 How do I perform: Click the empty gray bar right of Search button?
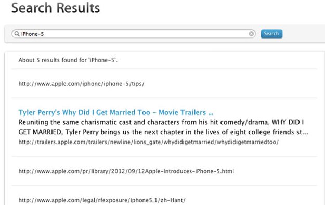click(x=304, y=34)
